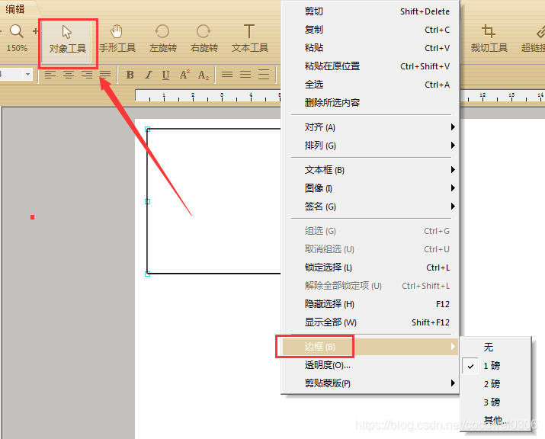
Task: Choose 全选 menu entry
Action: point(370,85)
